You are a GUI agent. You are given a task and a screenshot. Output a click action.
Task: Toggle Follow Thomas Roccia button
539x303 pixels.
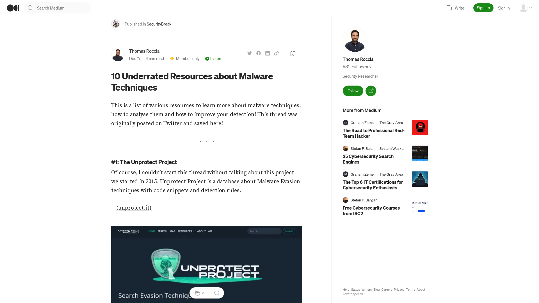point(353,91)
